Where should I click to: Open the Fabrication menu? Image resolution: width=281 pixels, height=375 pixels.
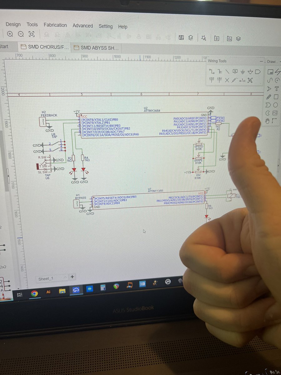click(55, 25)
